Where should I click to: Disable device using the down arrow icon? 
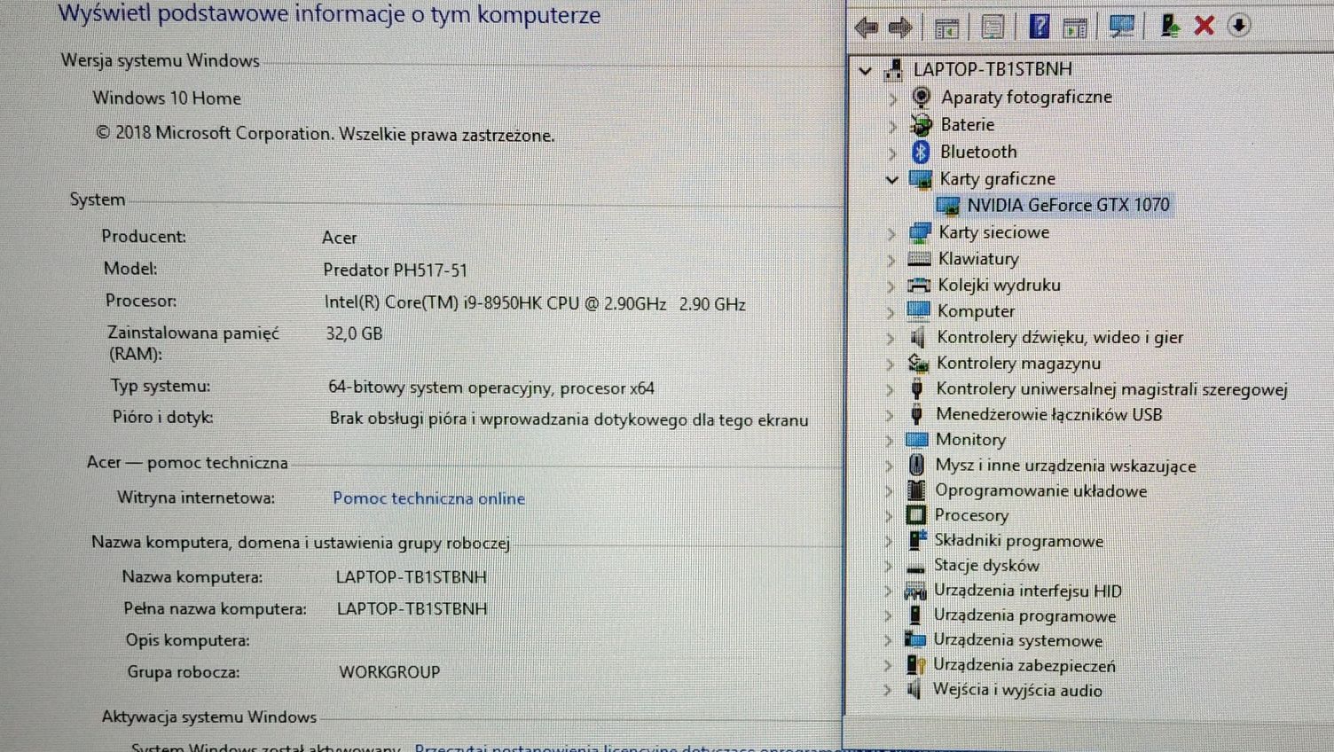tap(1239, 26)
